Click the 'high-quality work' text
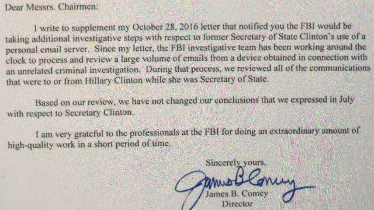The height and width of the screenshot is (210, 374). pos(41,145)
